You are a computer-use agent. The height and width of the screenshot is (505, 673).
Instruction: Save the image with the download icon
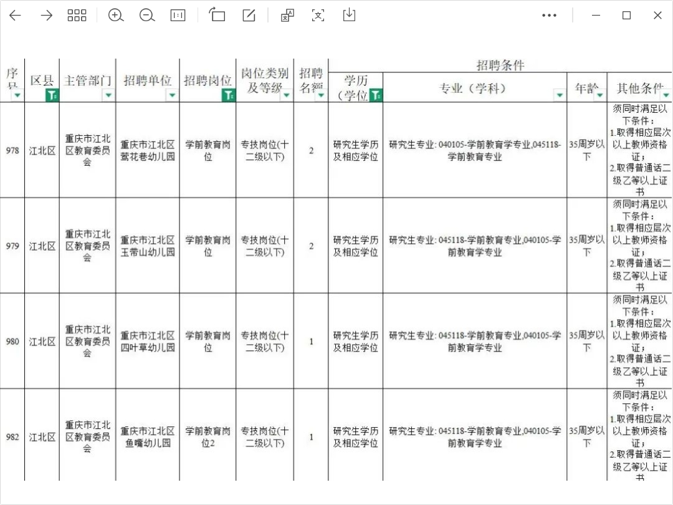(x=349, y=15)
